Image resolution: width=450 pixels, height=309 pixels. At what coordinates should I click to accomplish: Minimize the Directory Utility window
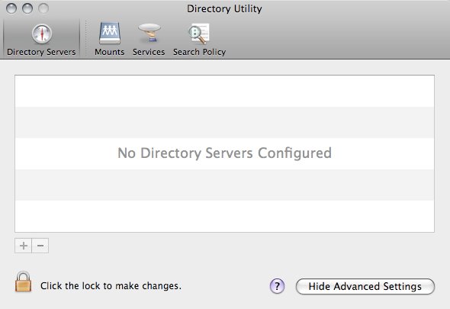click(x=27, y=8)
